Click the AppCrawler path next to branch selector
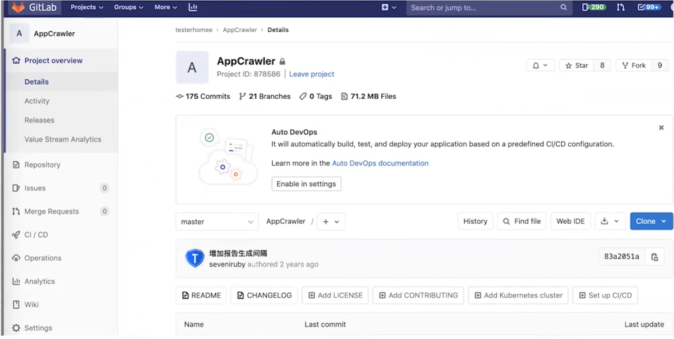This screenshot has height=339, width=674. tap(286, 221)
